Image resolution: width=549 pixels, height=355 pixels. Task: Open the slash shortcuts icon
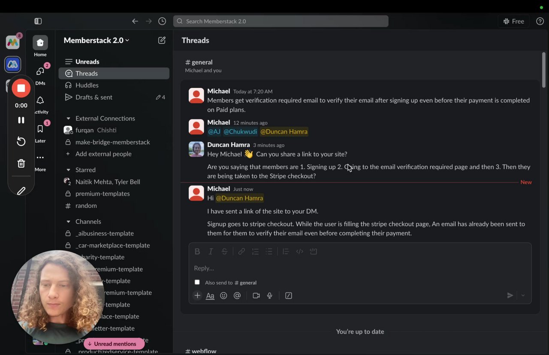(x=289, y=295)
